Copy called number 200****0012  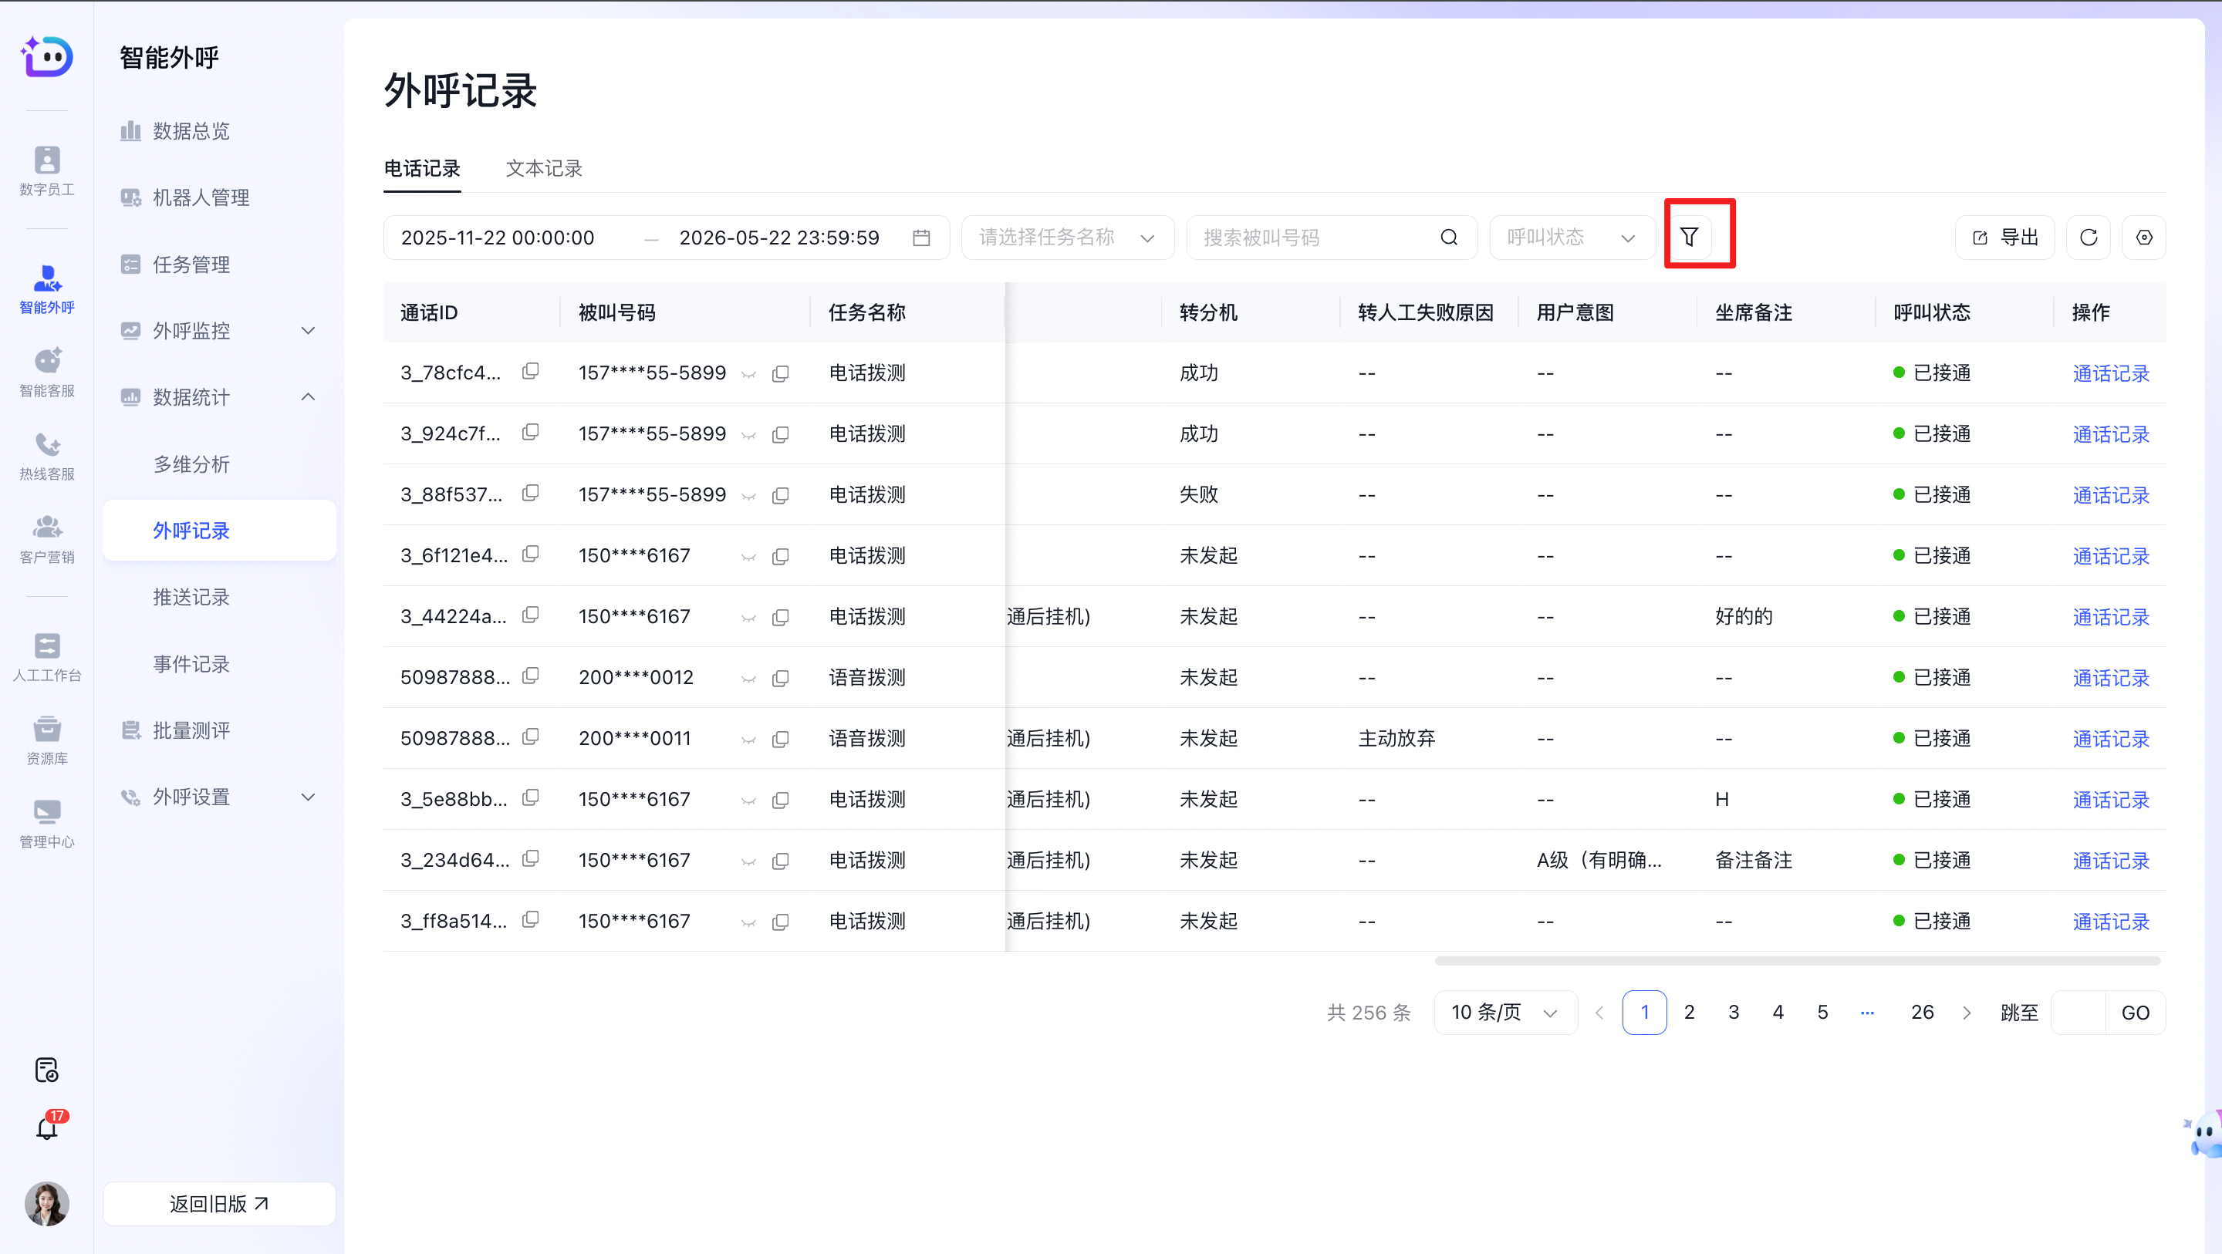[x=781, y=678]
